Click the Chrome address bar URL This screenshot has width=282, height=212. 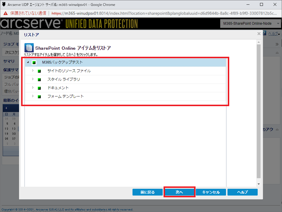tap(164, 13)
